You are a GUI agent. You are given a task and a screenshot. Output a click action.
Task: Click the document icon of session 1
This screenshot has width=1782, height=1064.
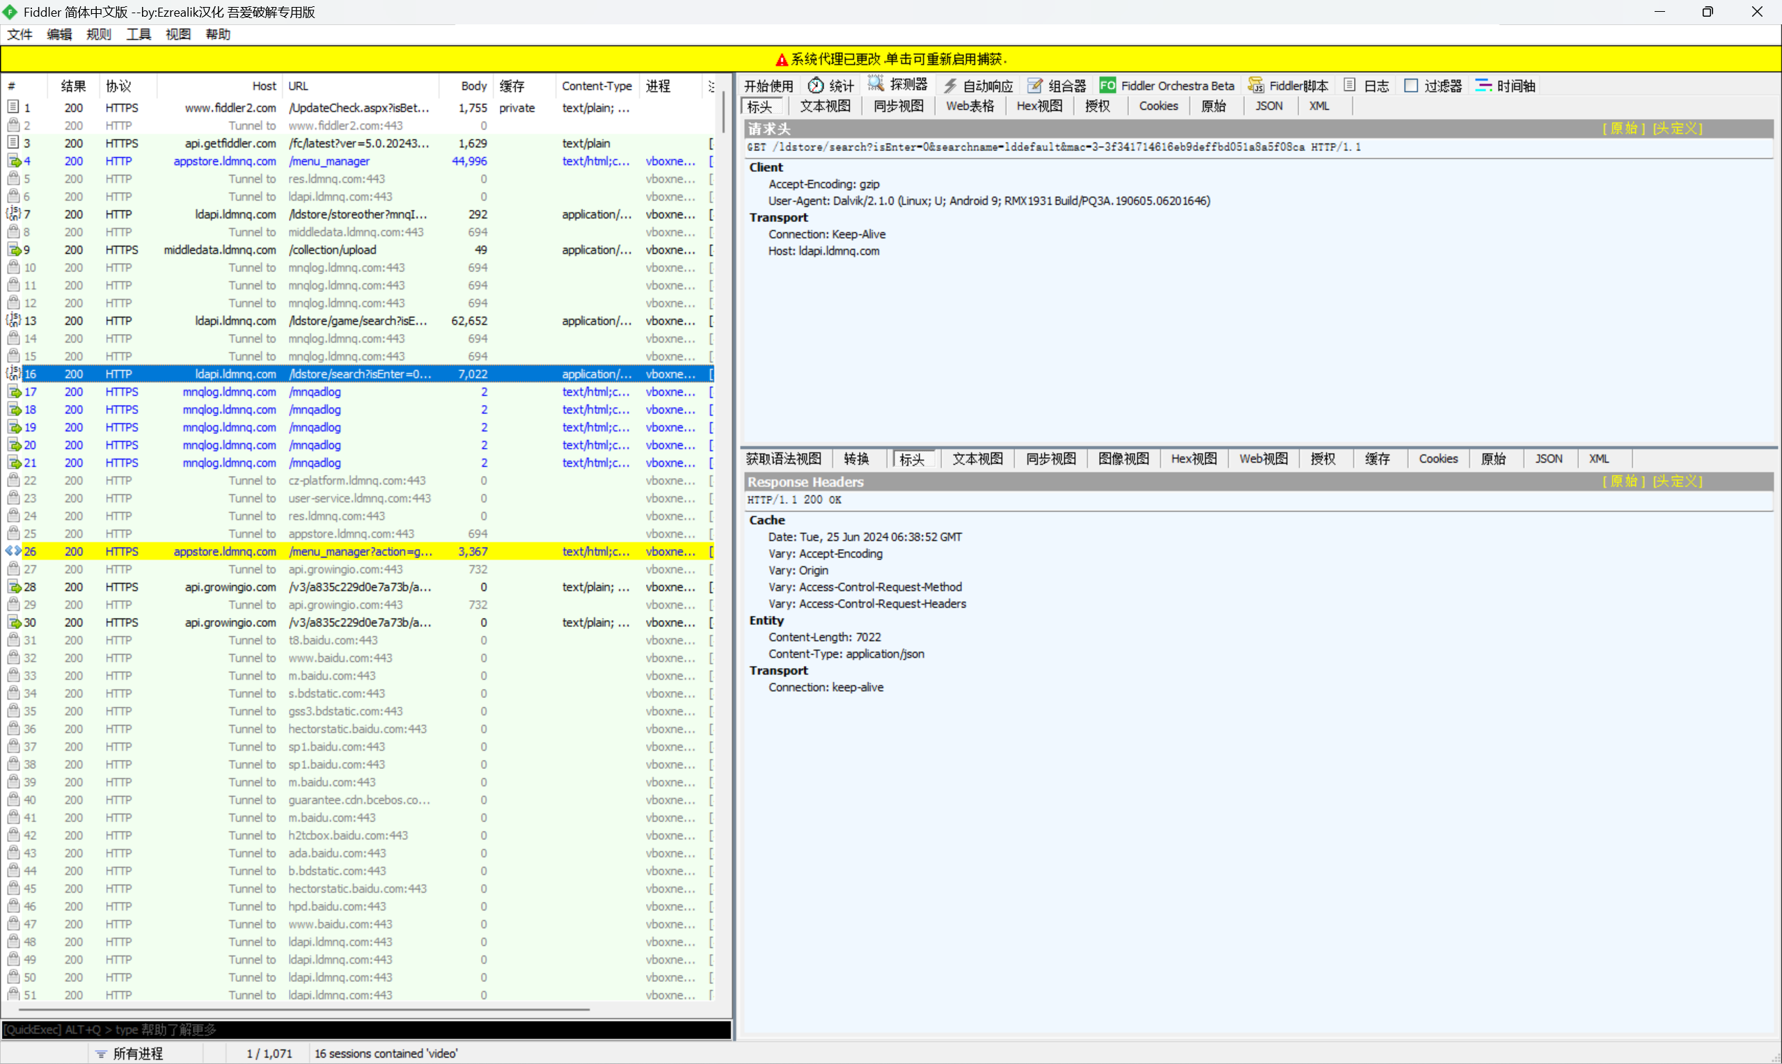pyautogui.click(x=13, y=107)
